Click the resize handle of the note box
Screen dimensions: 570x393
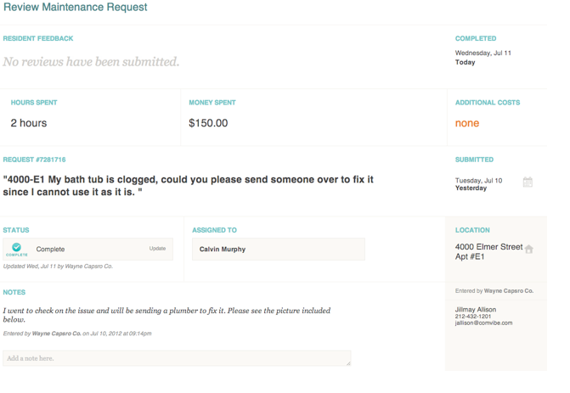348,363
